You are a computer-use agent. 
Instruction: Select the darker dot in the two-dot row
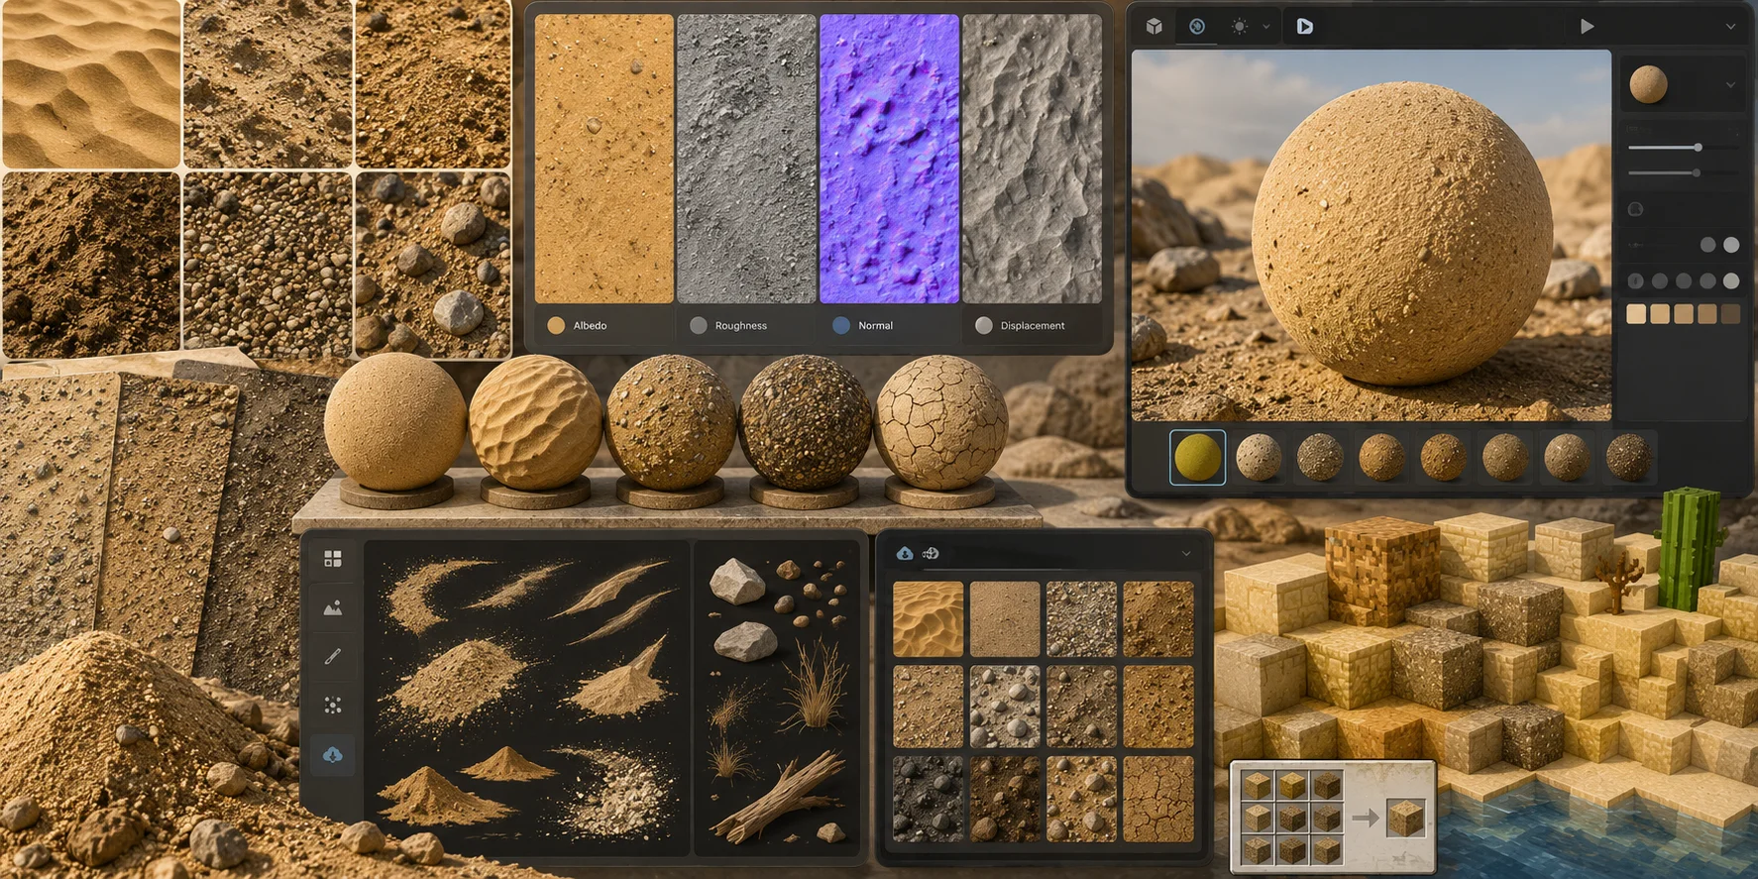(1707, 245)
